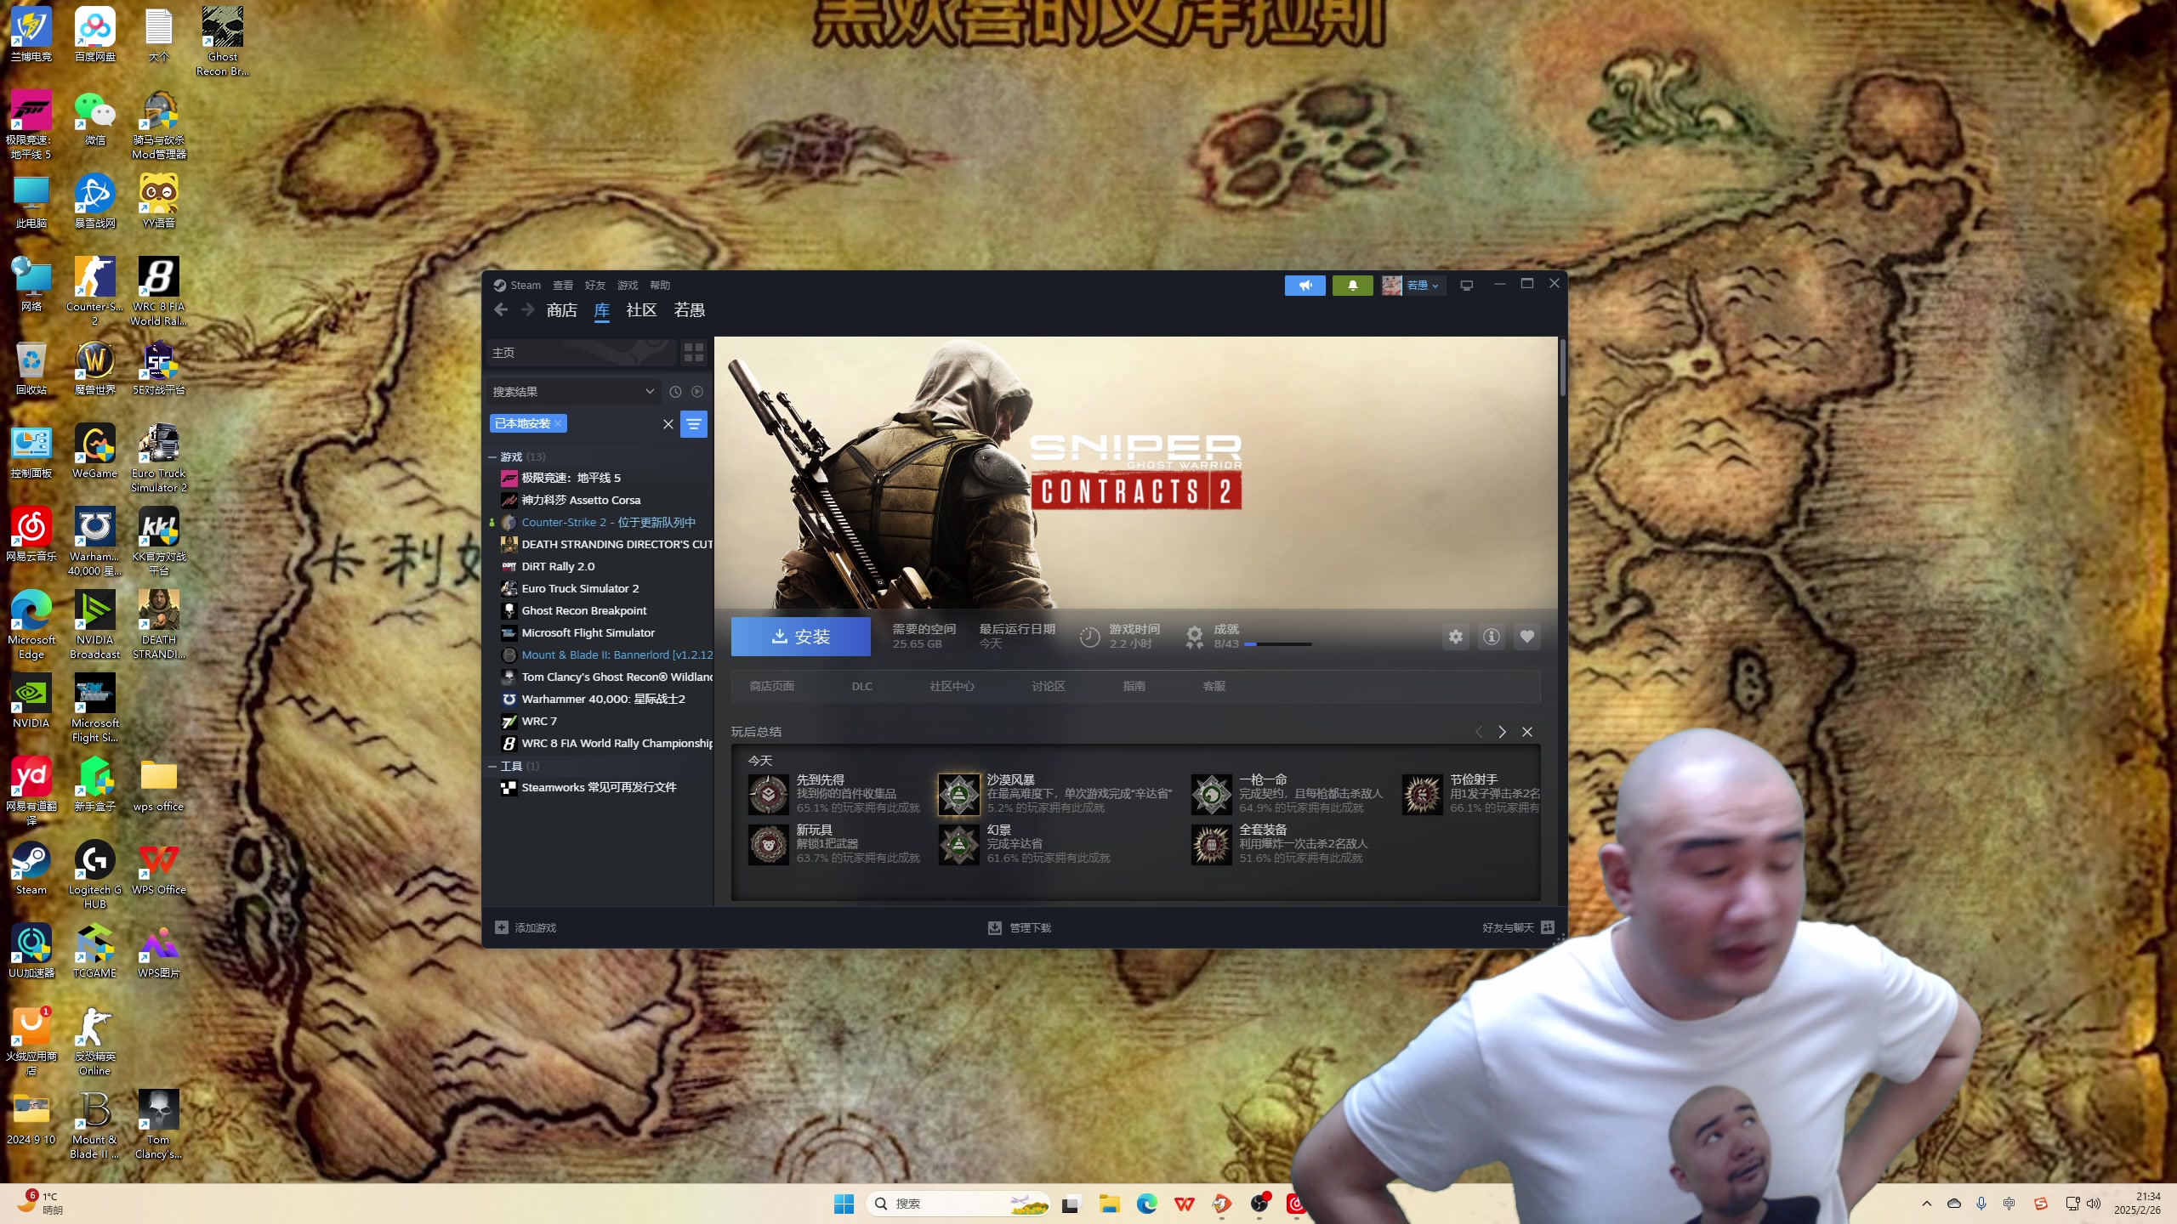Toggle the advanced filter button
Image resolution: width=2177 pixels, height=1224 pixels.
[x=694, y=424]
